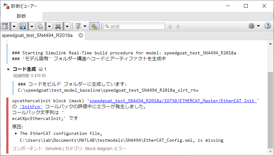Click the save diagnostics floppy icon

click(x=23, y=26)
